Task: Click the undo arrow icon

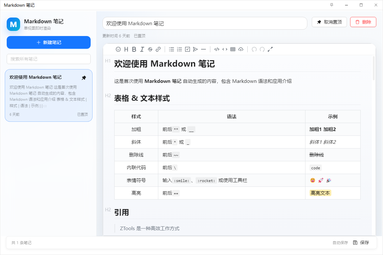Action: 254,49
